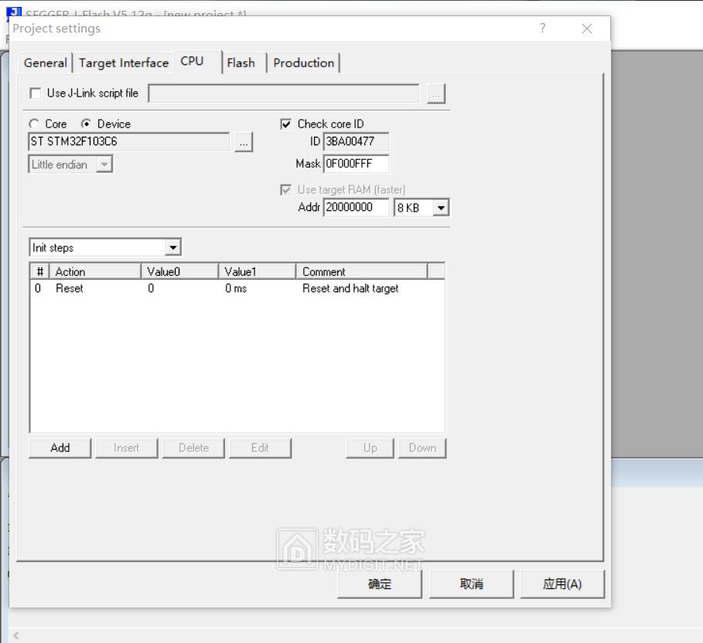Viewport: 703px width, 643px height.
Task: Select the Core radio button
Action: 34,124
